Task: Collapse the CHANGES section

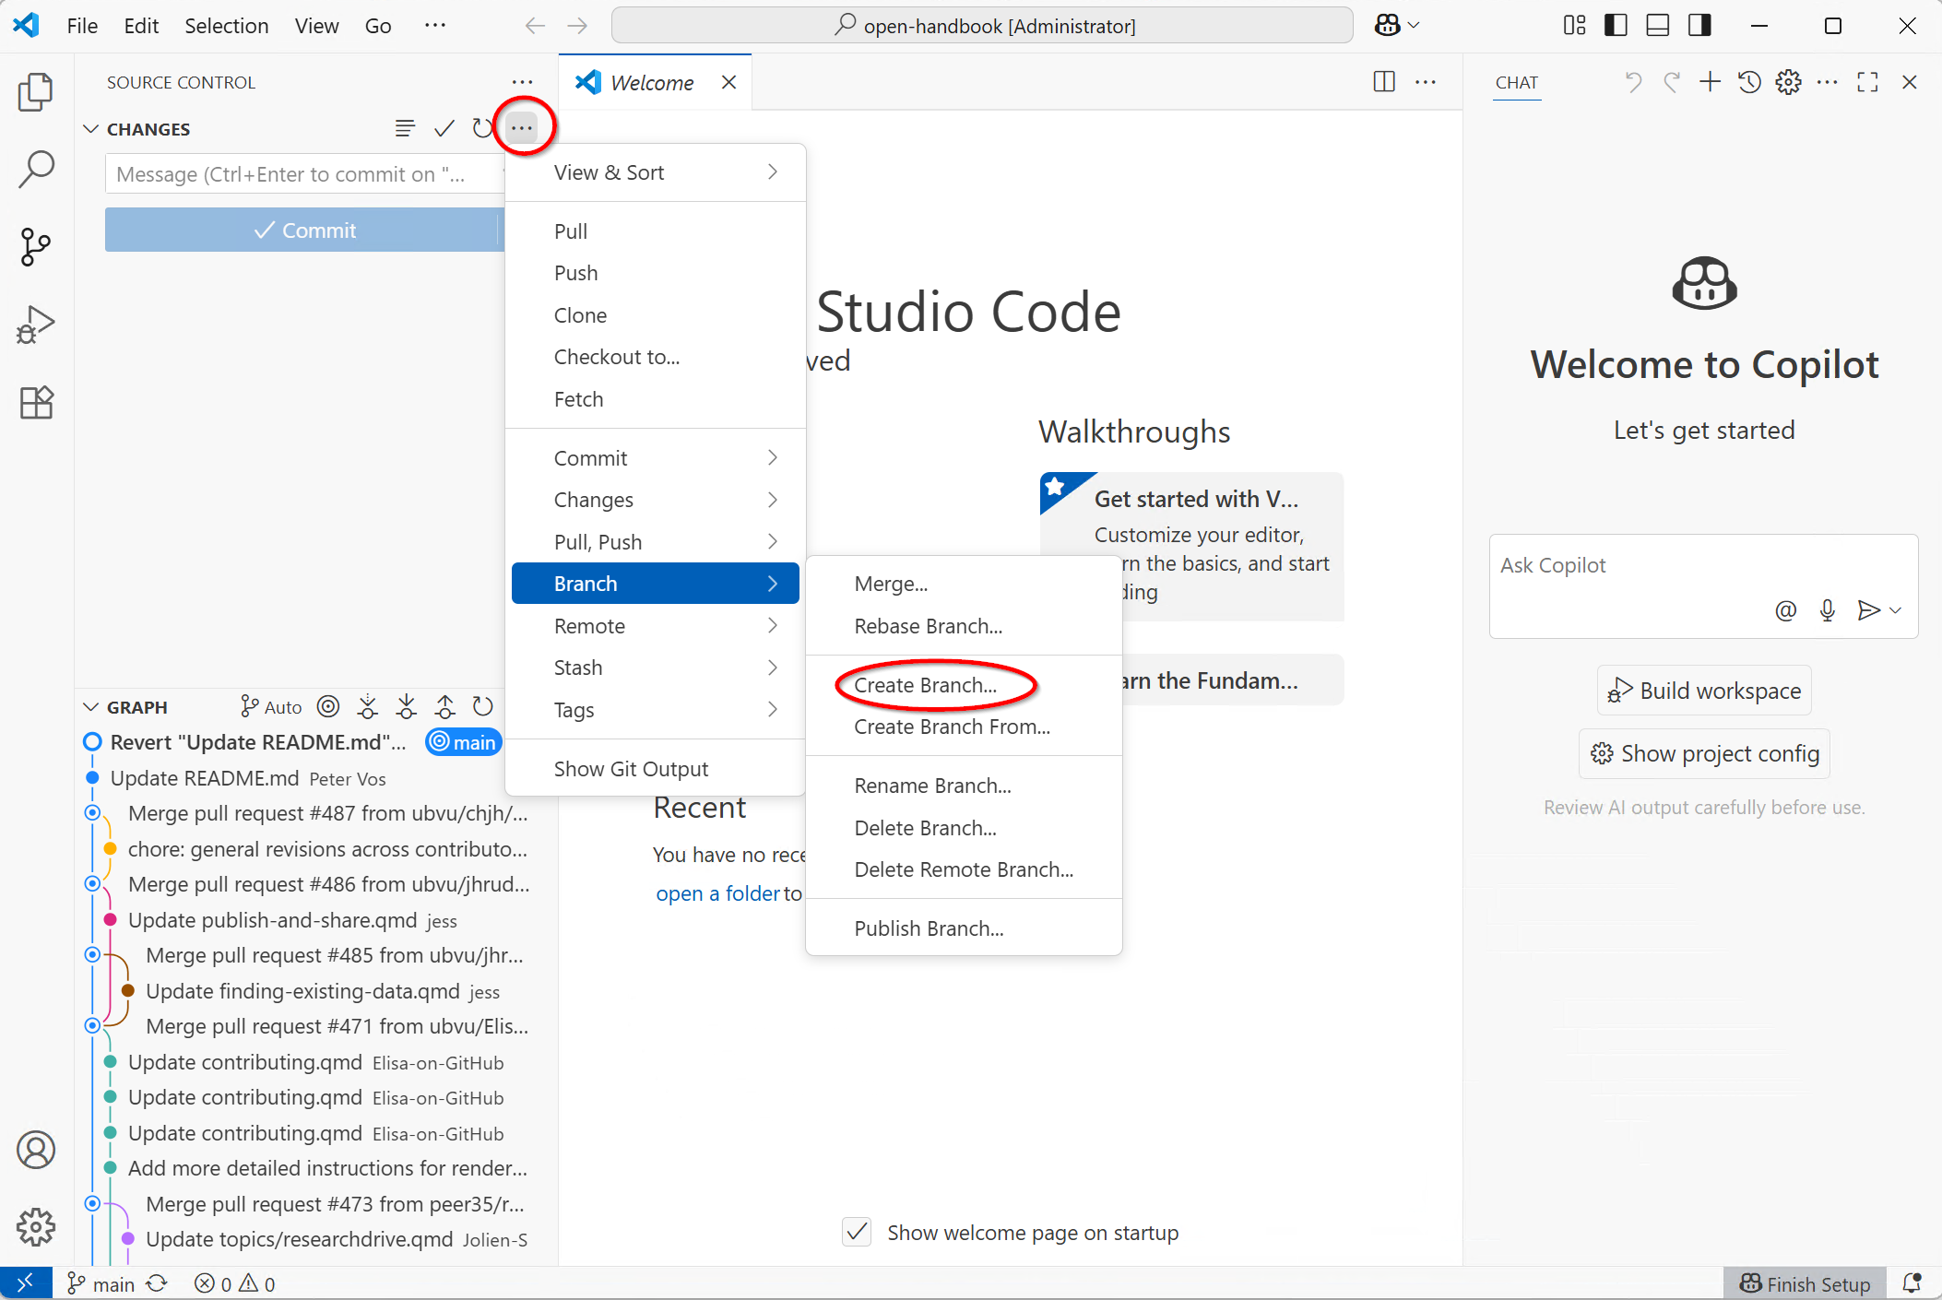Action: [90, 129]
